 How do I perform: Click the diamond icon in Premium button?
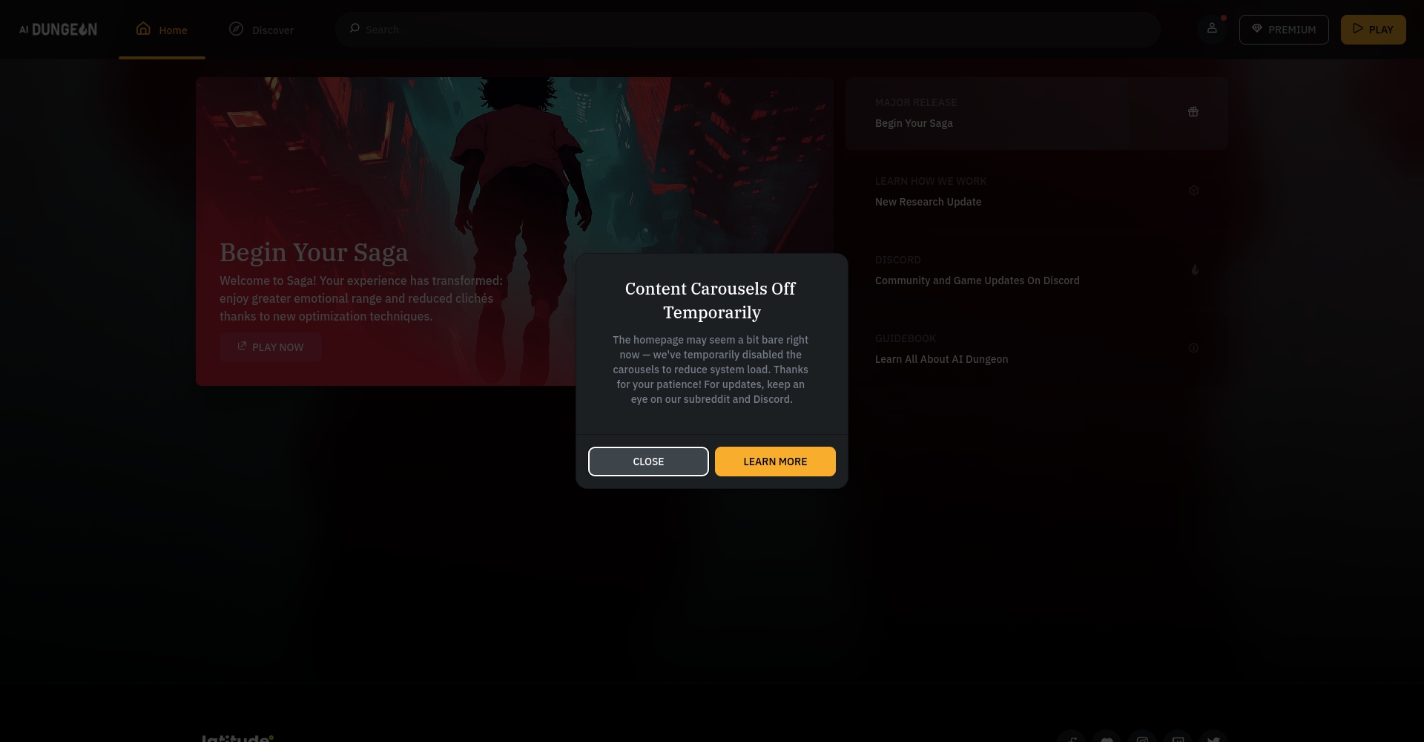(x=1257, y=28)
